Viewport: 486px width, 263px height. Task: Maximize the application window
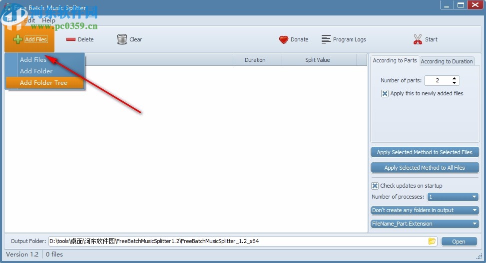click(x=461, y=5)
